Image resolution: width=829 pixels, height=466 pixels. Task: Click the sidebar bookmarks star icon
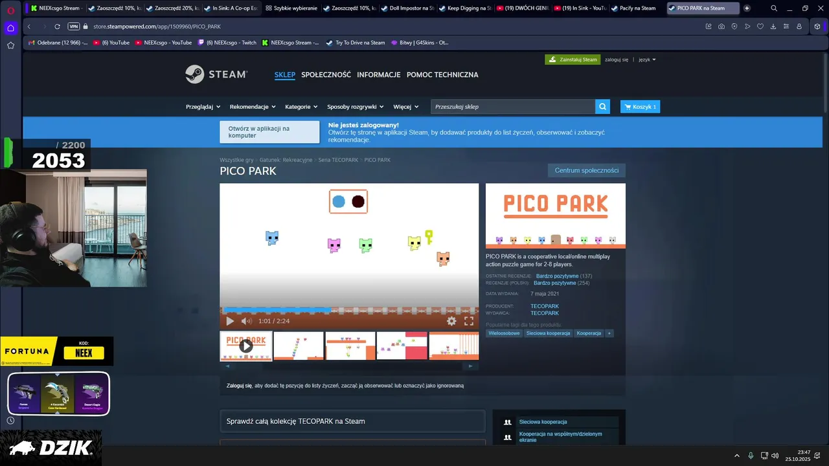pos(10,45)
